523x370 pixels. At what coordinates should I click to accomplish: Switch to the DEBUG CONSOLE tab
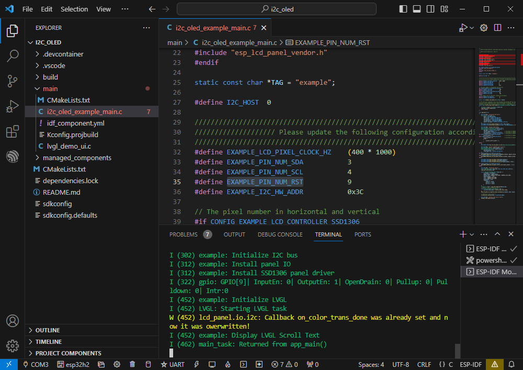[x=280, y=234]
